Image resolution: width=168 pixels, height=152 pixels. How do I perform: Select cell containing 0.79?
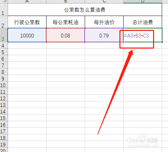(x=104, y=35)
